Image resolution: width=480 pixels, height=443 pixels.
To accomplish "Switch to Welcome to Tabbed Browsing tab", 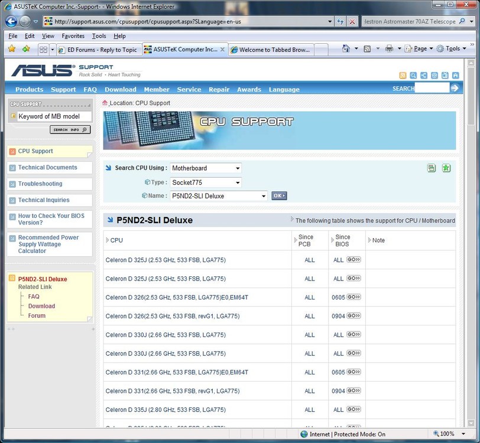I will point(271,50).
